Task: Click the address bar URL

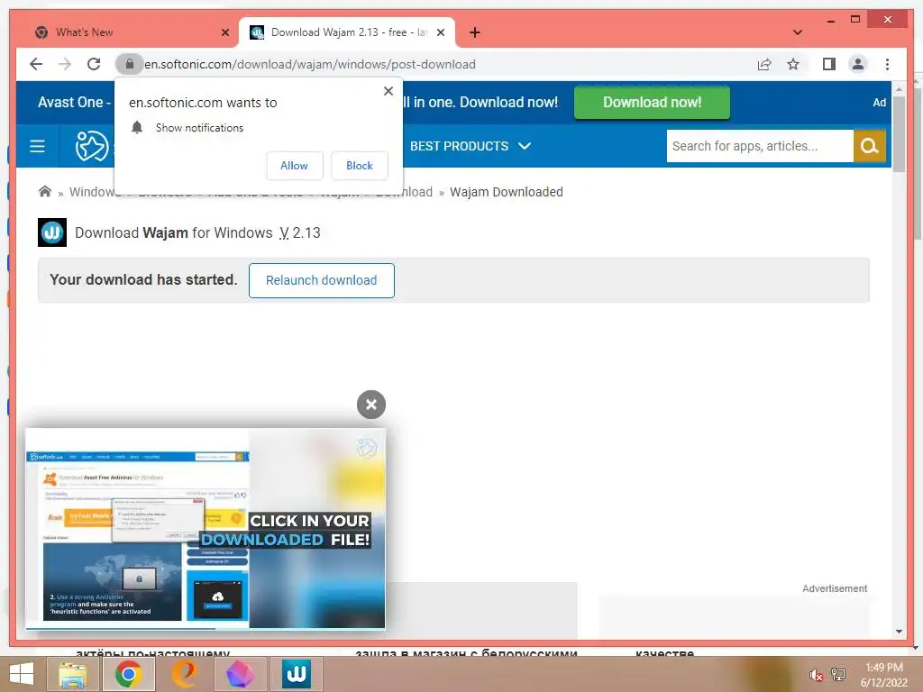Action: (310, 64)
